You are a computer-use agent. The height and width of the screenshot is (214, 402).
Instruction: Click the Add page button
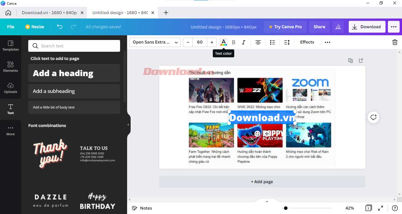coord(262,182)
